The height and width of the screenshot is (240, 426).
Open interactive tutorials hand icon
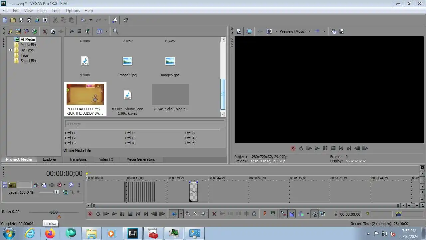click(x=115, y=20)
